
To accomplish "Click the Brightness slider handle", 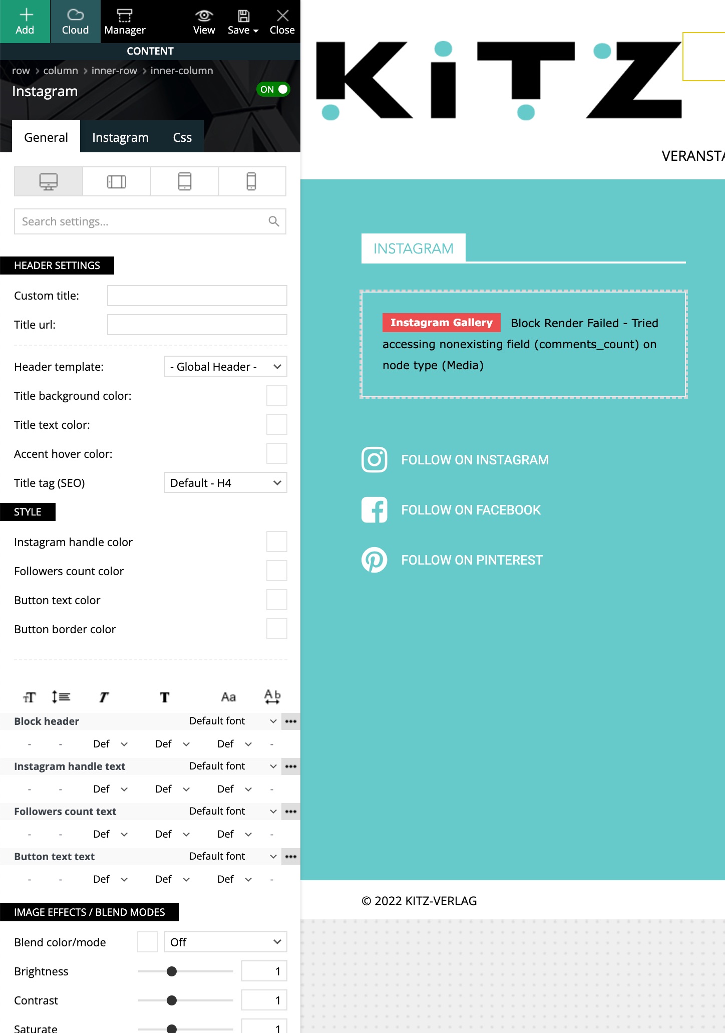I will tap(172, 971).
